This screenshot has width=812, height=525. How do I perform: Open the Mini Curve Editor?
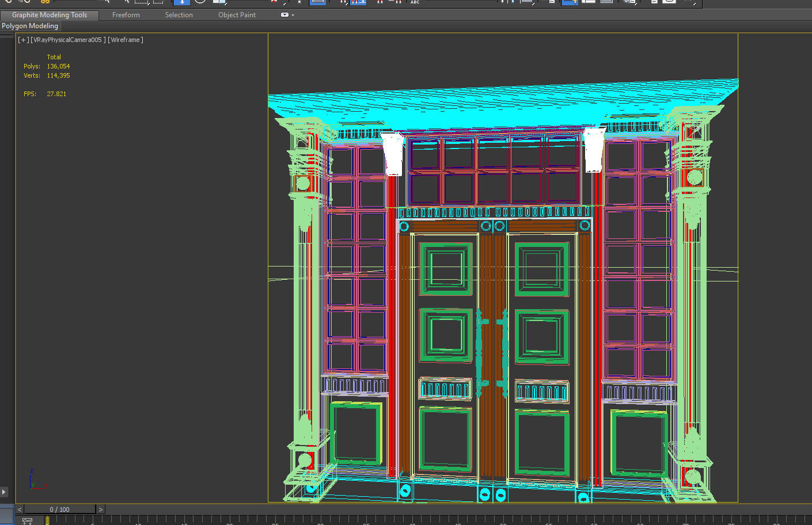click(x=27, y=520)
